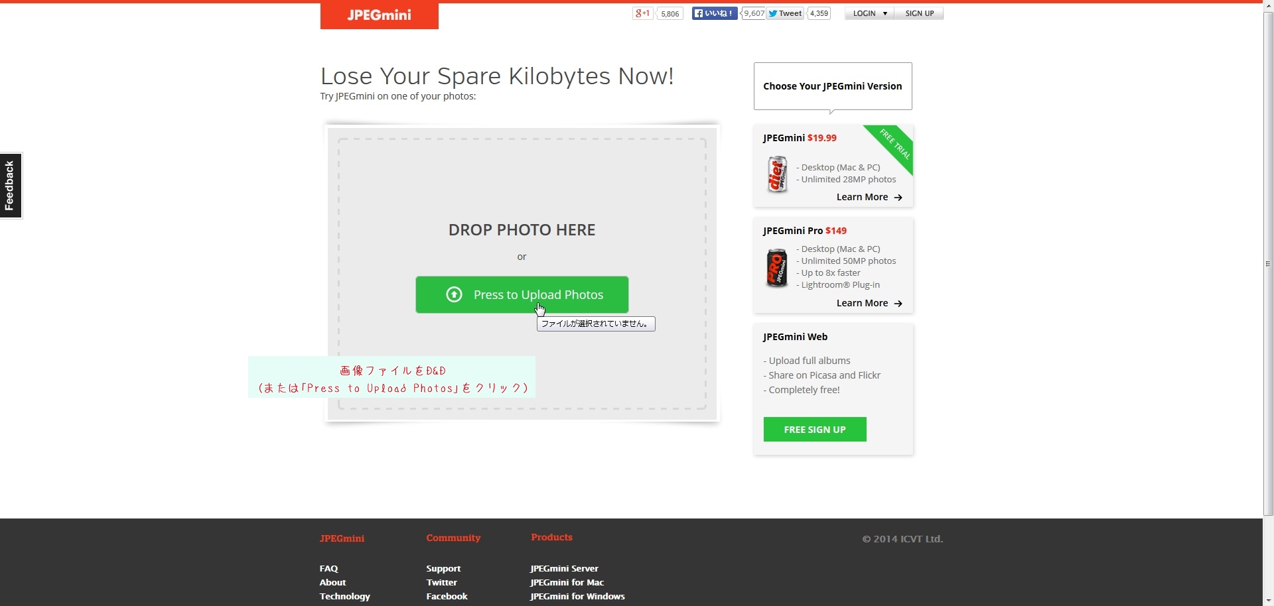Click Learn More for JPEGmini $19.99
This screenshot has height=606, width=1274.
pos(869,197)
